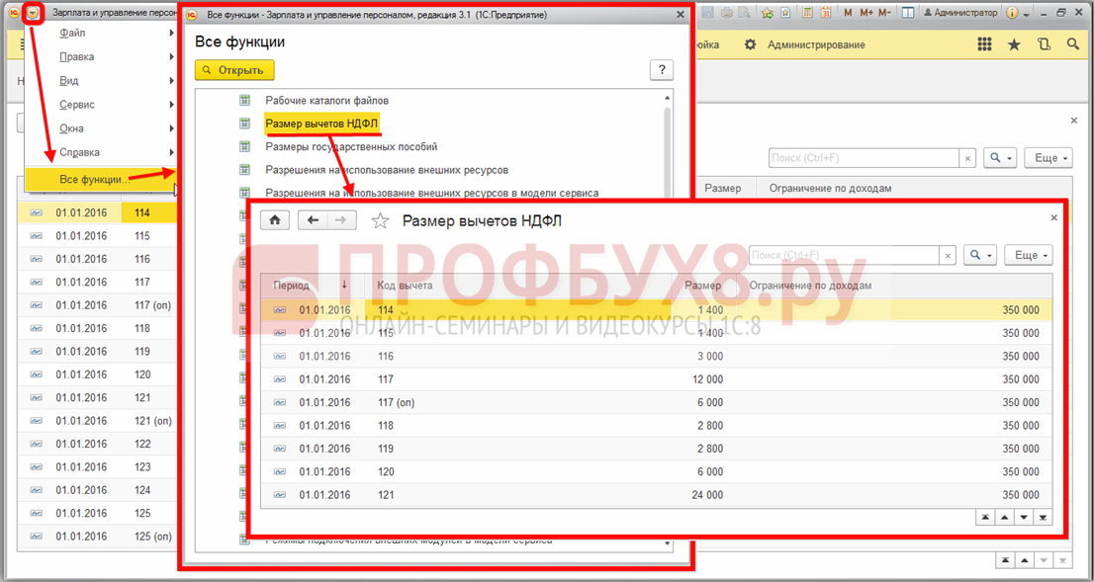The height and width of the screenshot is (582, 1094).
Task: Open the functions menu grid icon
Action: click(984, 44)
